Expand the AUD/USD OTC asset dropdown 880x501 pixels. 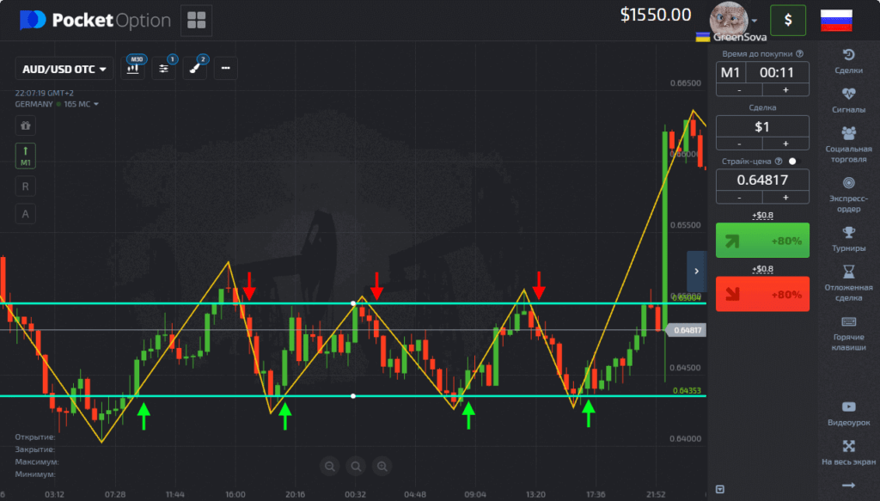point(65,69)
